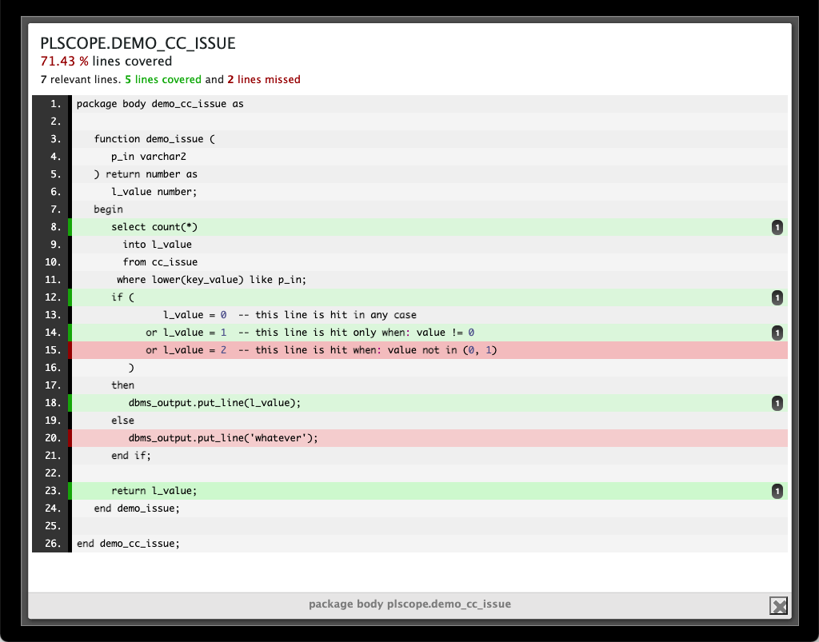The height and width of the screenshot is (642, 819).
Task: Click line number 8 in gutter
Action: coord(55,227)
